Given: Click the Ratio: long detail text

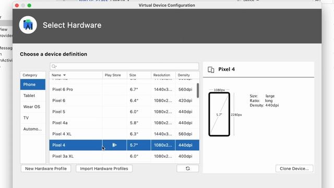Looking at the screenshot, I should [261, 101].
